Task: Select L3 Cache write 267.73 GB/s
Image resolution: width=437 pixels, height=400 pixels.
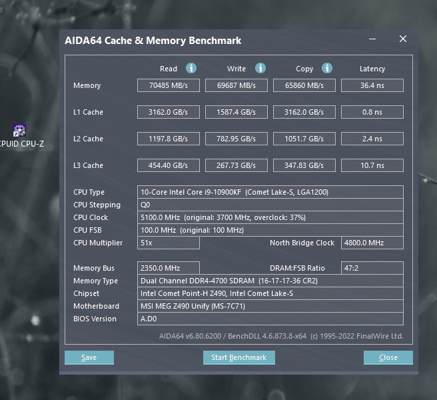Action: 236,165
